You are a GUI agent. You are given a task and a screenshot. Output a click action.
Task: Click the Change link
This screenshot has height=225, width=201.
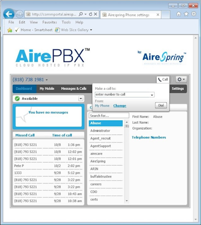pyautogui.click(x=120, y=105)
